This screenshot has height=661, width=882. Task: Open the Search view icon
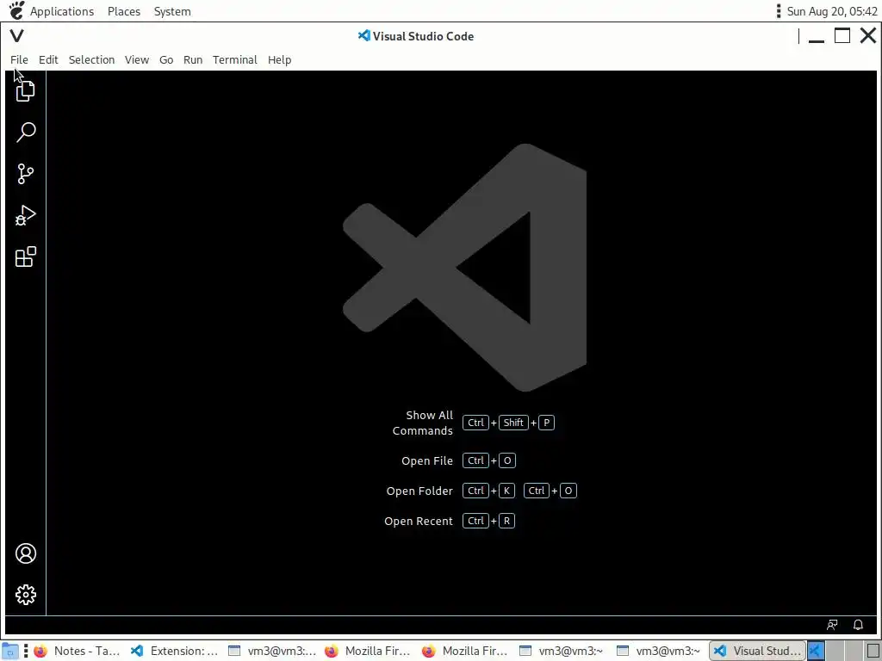[25, 132]
